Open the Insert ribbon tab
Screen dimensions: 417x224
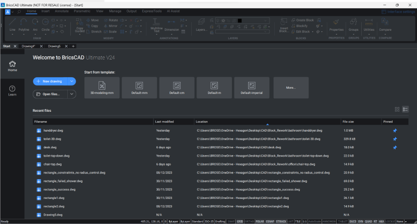point(45,11)
